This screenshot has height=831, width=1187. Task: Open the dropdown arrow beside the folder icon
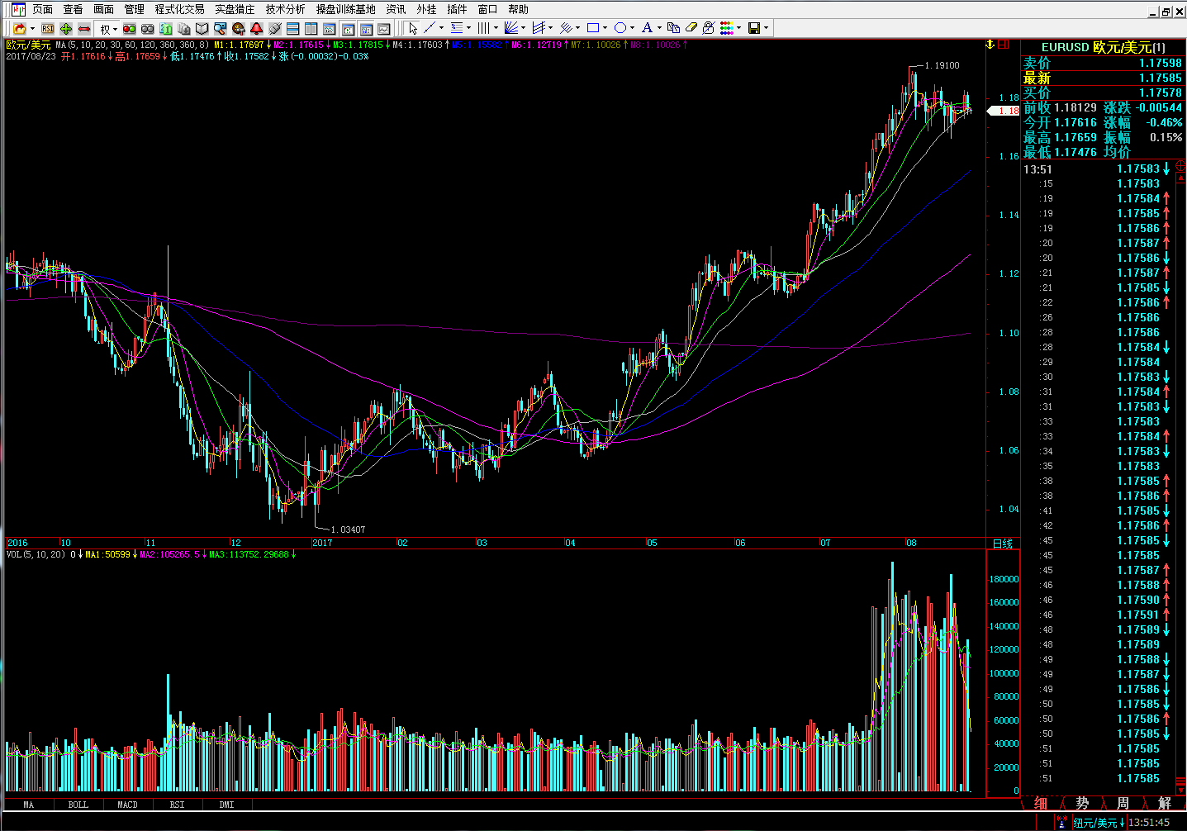(x=32, y=29)
